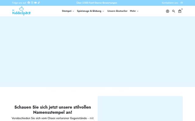Click the Kontaktiere uns link
195x121 pixels.
point(170,3)
